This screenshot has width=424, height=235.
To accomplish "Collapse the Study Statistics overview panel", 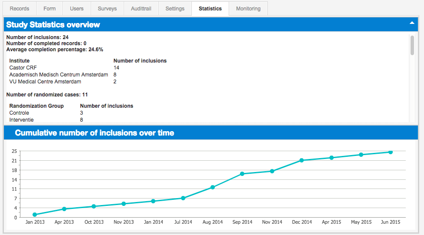I will [x=412, y=23].
